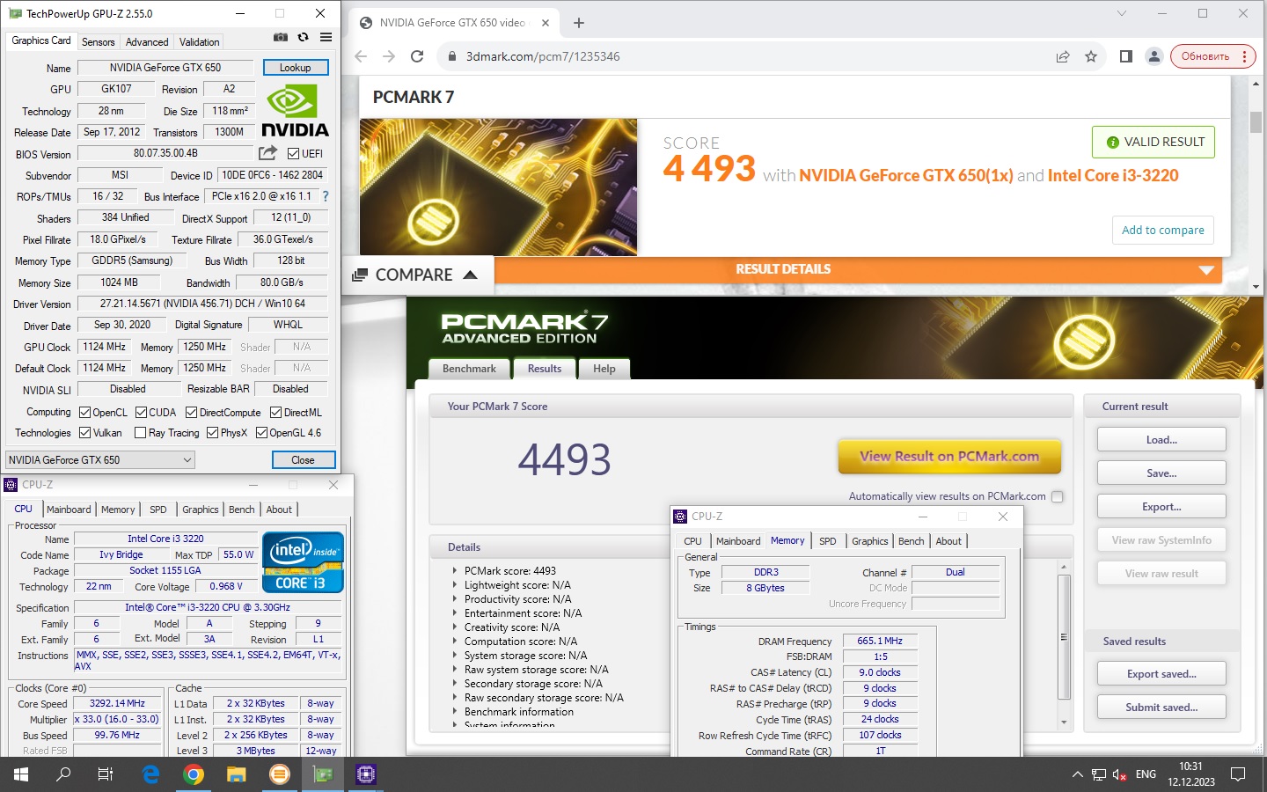The image size is (1267, 792).
Task: Expand Benchmark information row
Action: click(455, 711)
